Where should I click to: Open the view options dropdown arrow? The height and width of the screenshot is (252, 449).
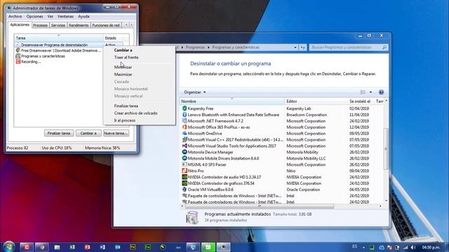tap(370, 92)
